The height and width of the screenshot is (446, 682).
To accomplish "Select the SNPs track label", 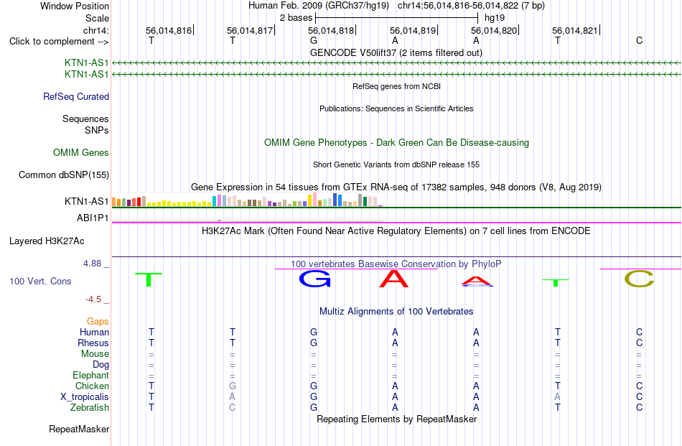I will point(97,130).
